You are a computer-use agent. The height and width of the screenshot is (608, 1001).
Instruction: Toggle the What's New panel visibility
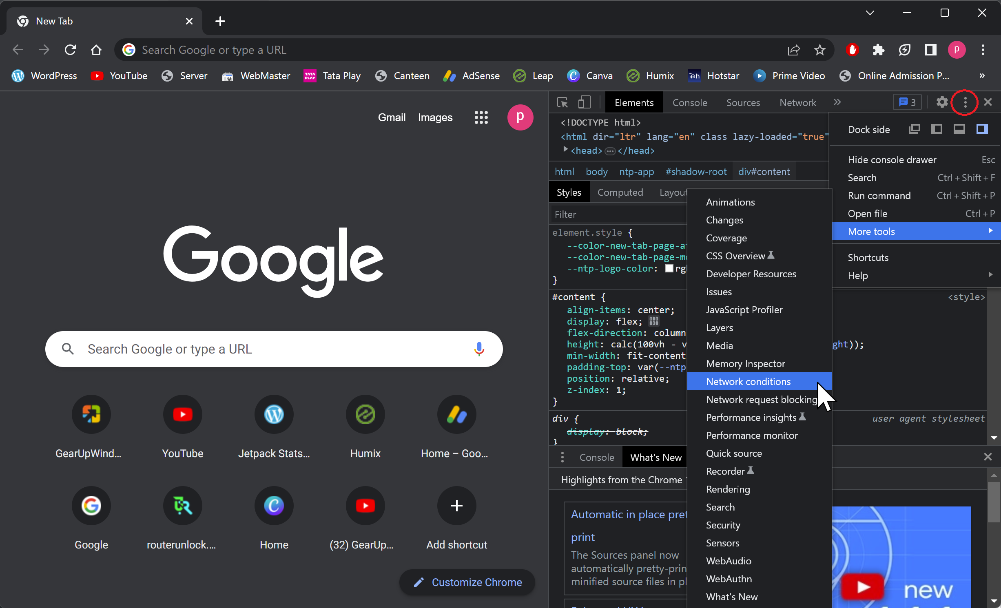[732, 597]
